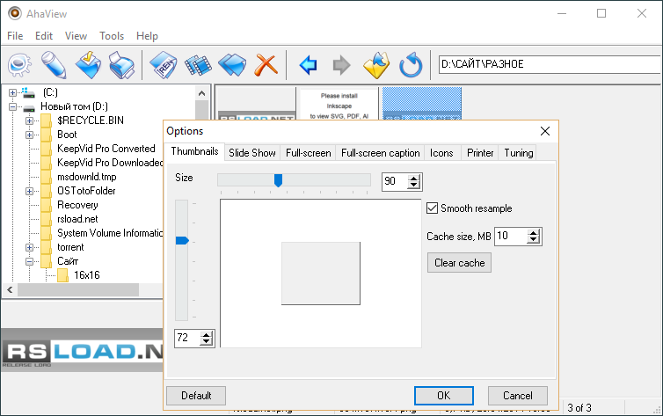Screen dimensions: 663x416
Task: Click the torrent folder icon
Action: pos(46,247)
